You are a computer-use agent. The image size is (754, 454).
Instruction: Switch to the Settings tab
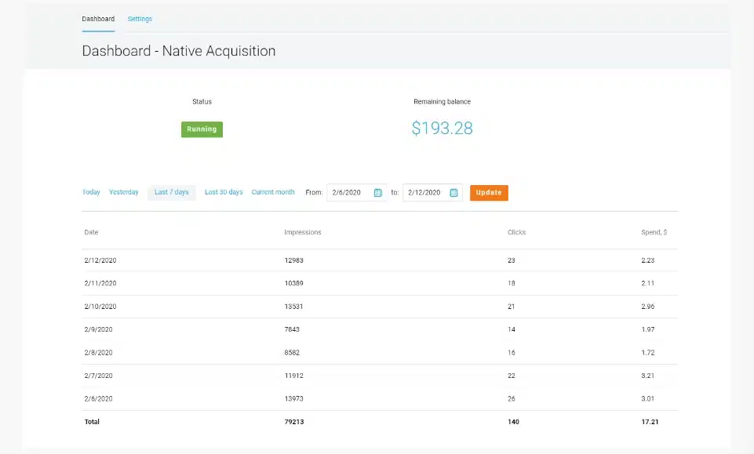[140, 19]
